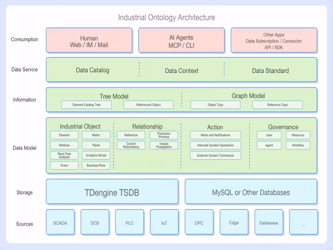Click the Attribute box
This screenshot has height=250, width=333.
[64, 145]
